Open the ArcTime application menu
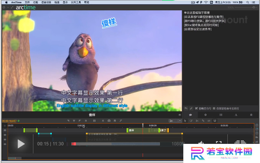Screen dimensions: 260x163 [x=16, y=2]
